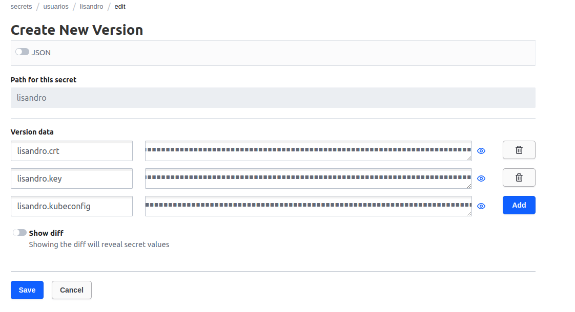The width and height of the screenshot is (575, 312).
Task: Click the Path for this secret field
Action: pos(273,98)
